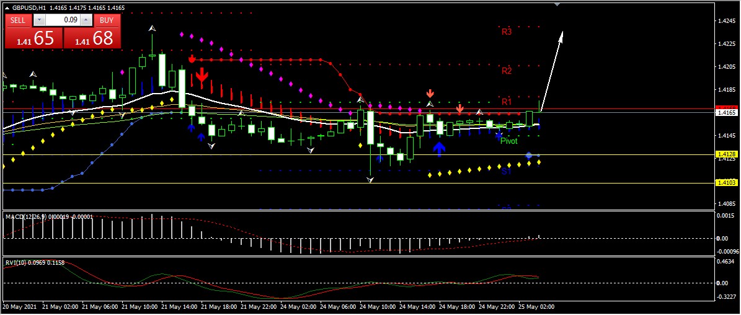Select the large white forecast arrow

[552, 69]
